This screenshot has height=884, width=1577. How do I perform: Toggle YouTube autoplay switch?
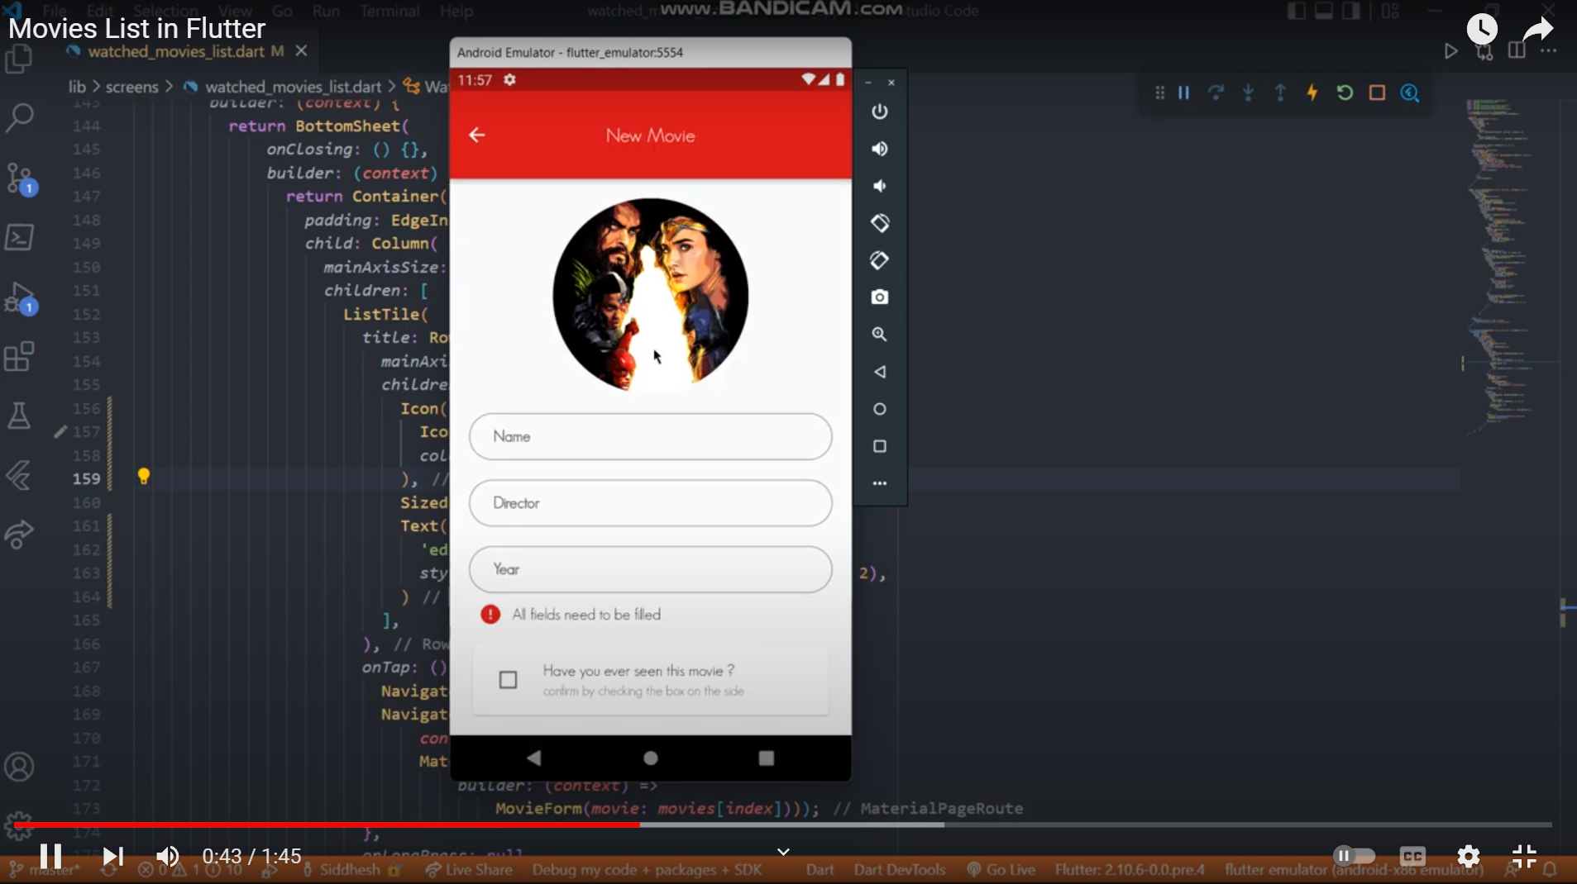(1354, 856)
